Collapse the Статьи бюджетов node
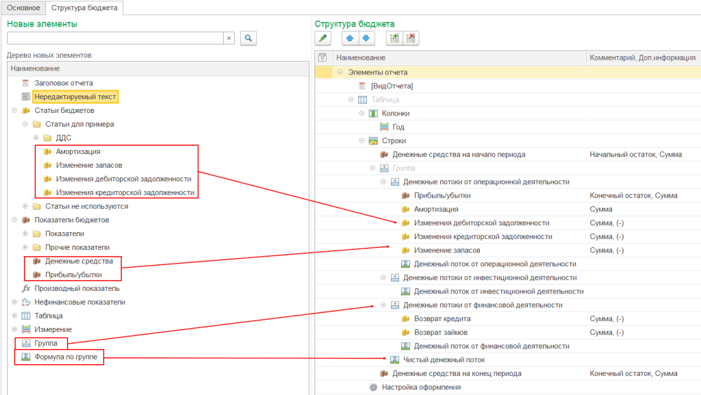Image resolution: width=701 pixels, height=395 pixels. click(14, 110)
